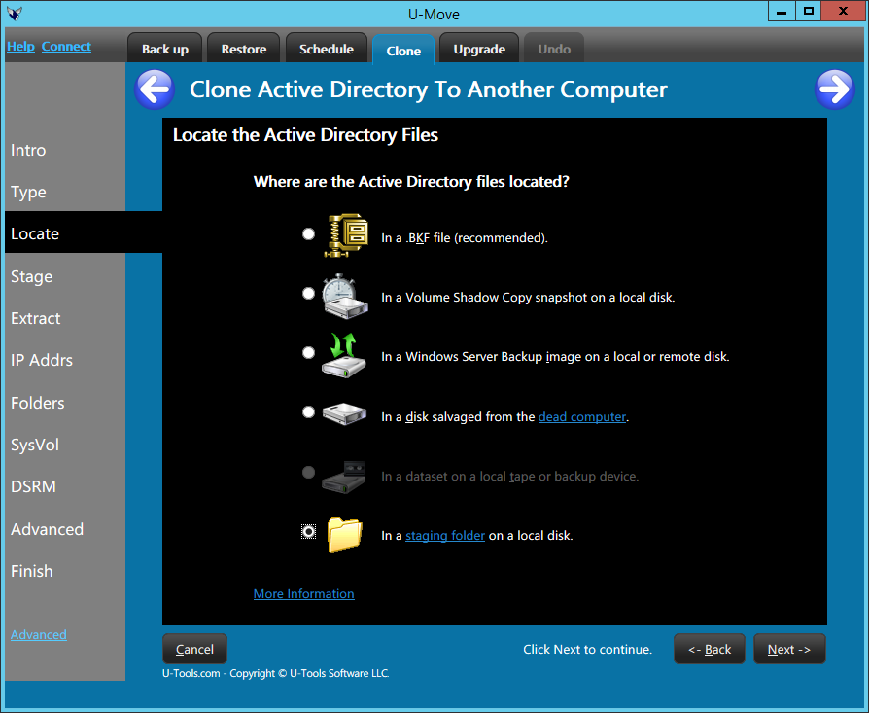
Task: Click the Next -> button
Action: (x=789, y=649)
